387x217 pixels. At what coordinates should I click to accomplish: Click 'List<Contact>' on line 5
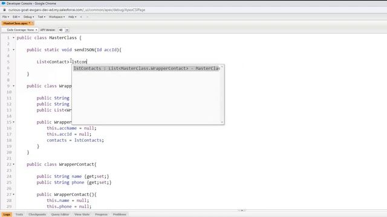(x=53, y=61)
